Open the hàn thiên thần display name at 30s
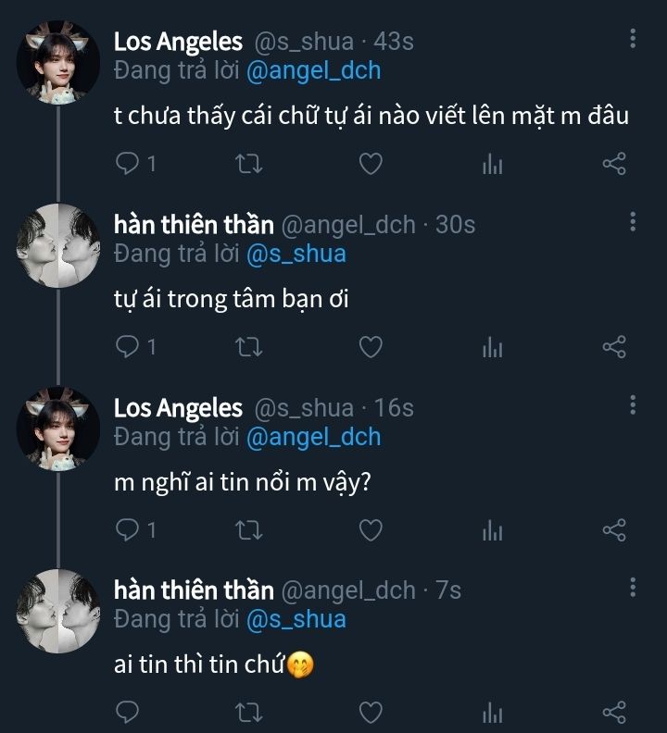 (194, 225)
